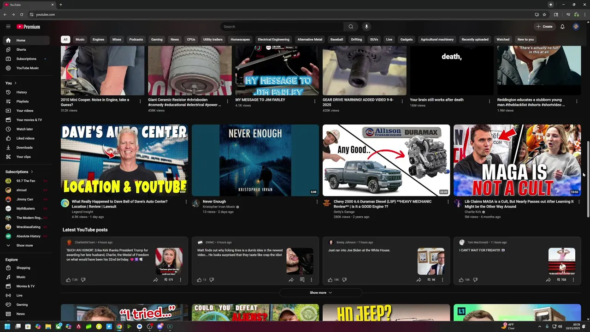Open YouTube Music in sidebar

click(25, 68)
